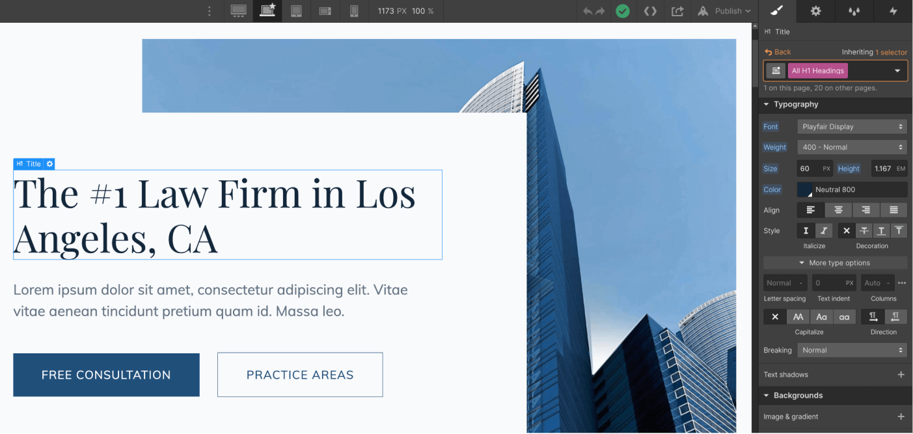Switch to tablet breakpoint preview

[296, 11]
